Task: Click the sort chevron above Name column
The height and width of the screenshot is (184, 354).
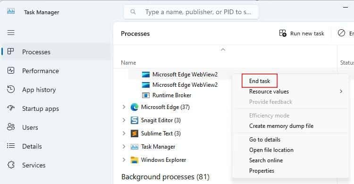Action: coord(223,50)
